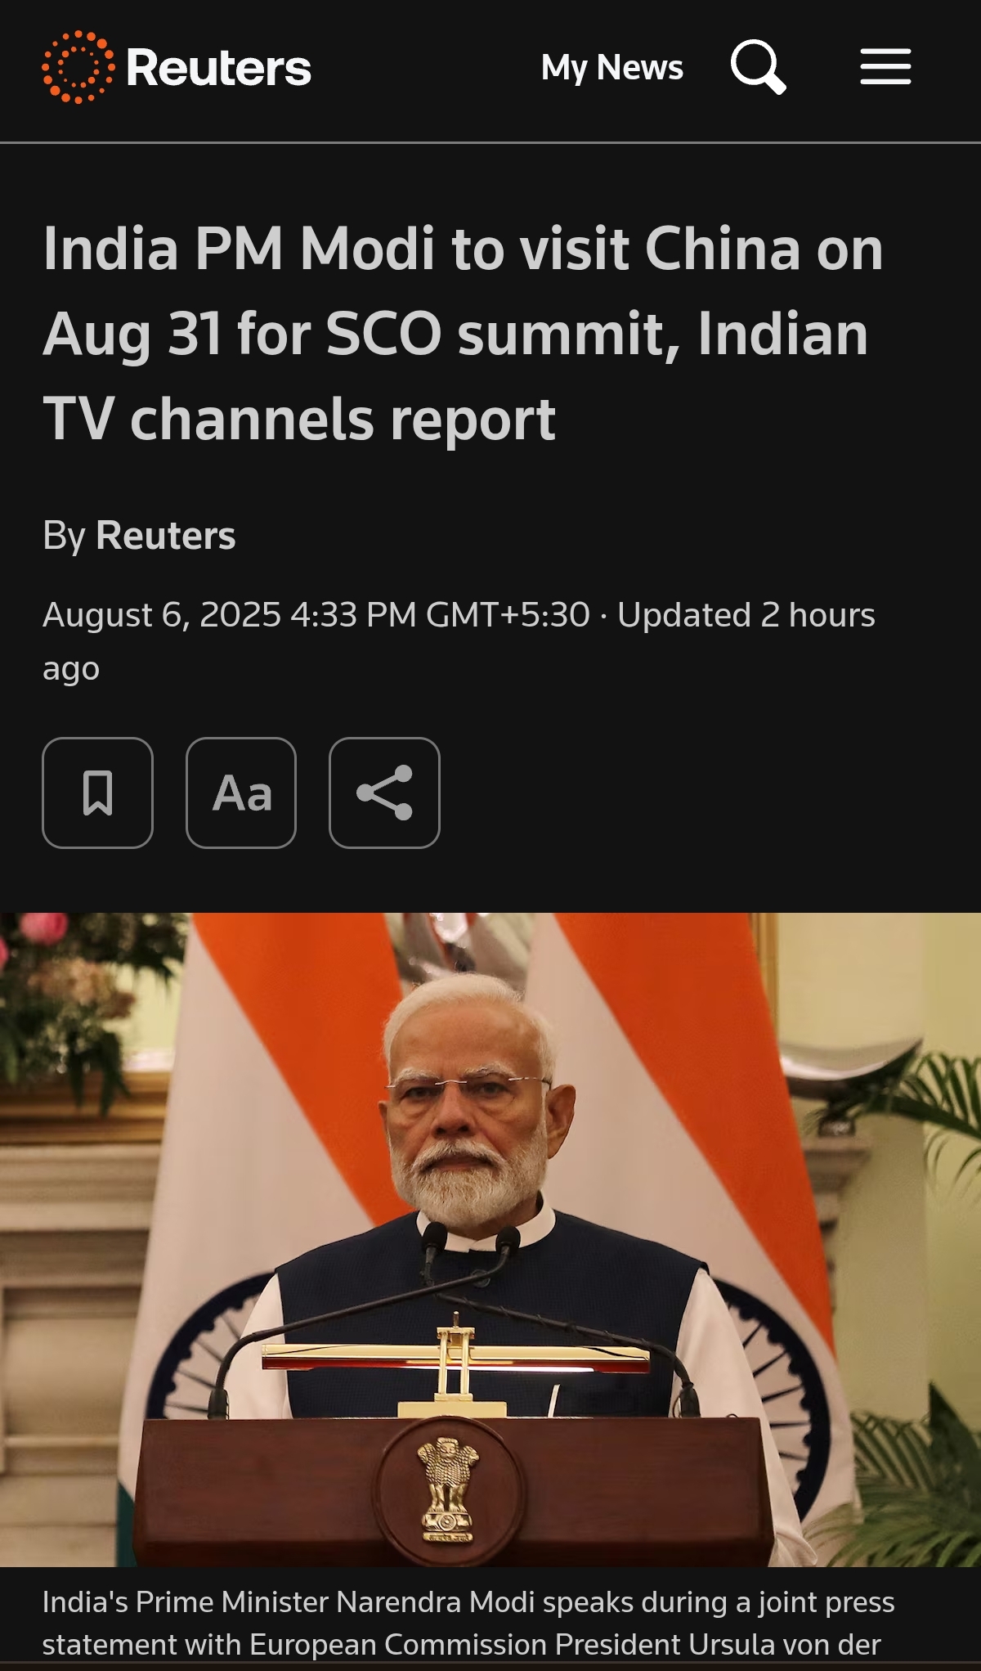981x1671 pixels.
Task: Tap the Reuters dotted-circle logo icon
Action: point(78,67)
